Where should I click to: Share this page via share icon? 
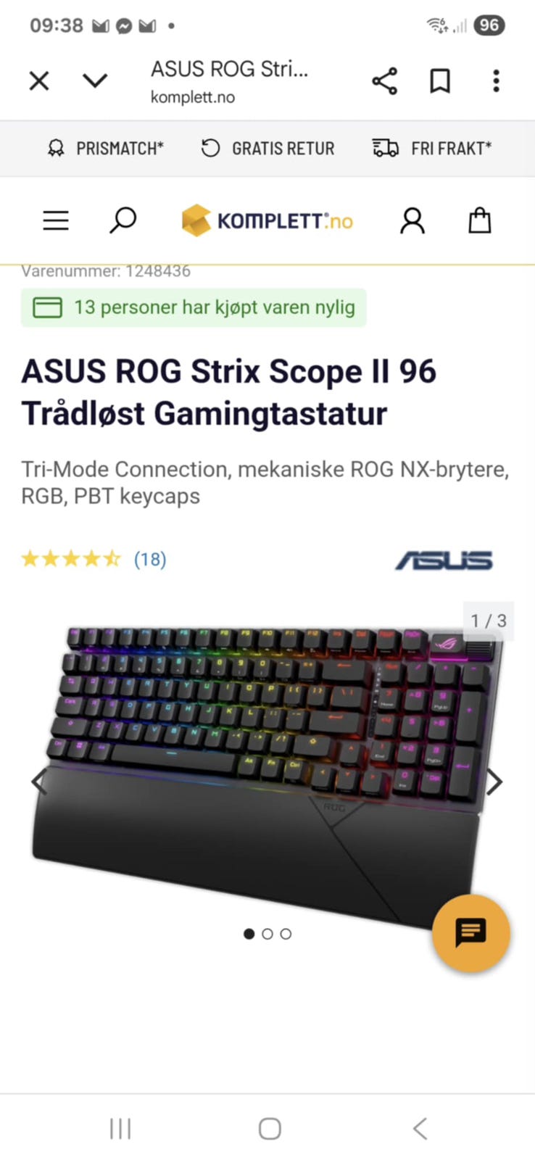(x=384, y=81)
